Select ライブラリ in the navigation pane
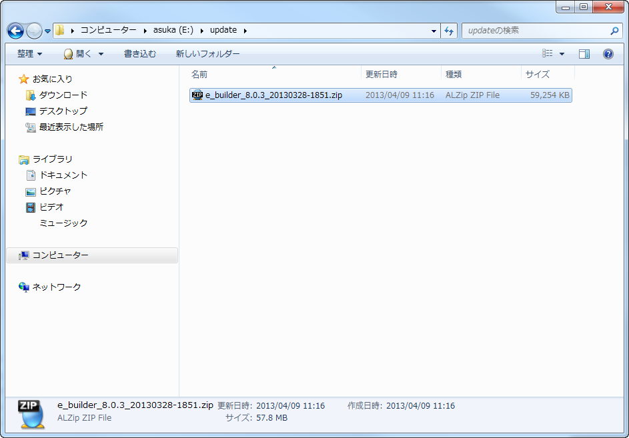629x438 pixels. pos(53,159)
